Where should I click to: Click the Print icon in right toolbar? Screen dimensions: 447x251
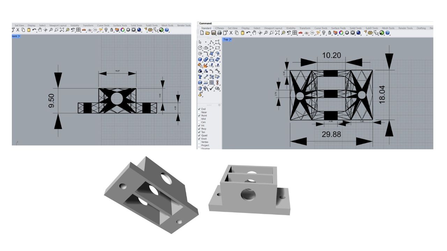click(x=219, y=33)
